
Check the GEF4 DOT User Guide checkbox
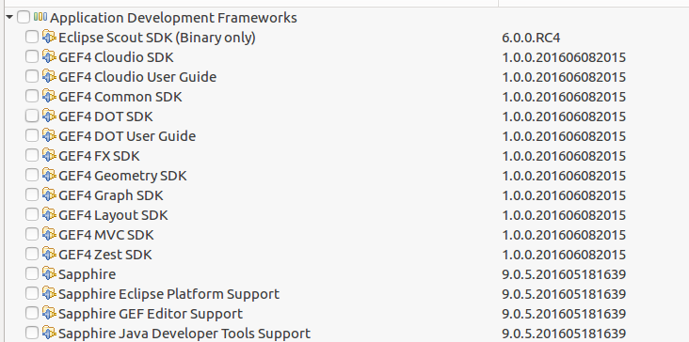click(x=32, y=135)
